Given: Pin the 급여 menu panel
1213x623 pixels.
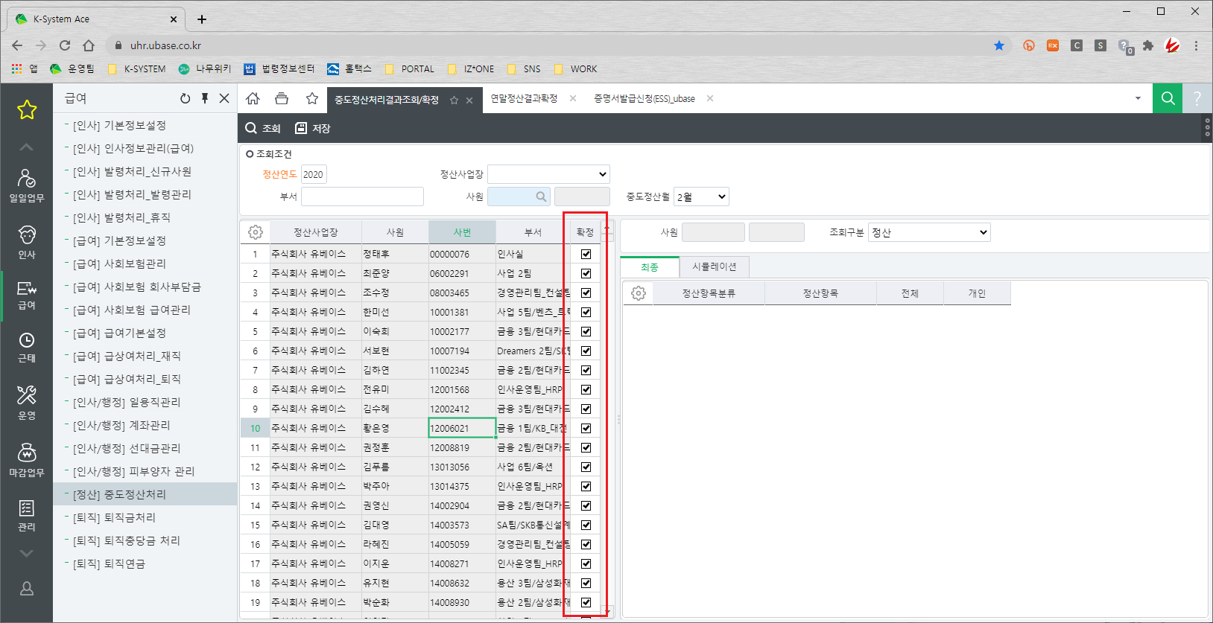Looking at the screenshot, I should click(x=205, y=98).
